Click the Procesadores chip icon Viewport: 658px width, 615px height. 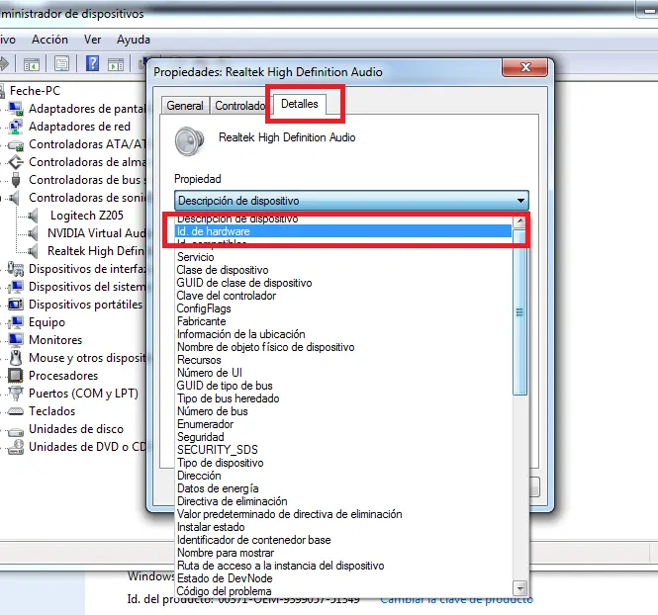click(16, 375)
